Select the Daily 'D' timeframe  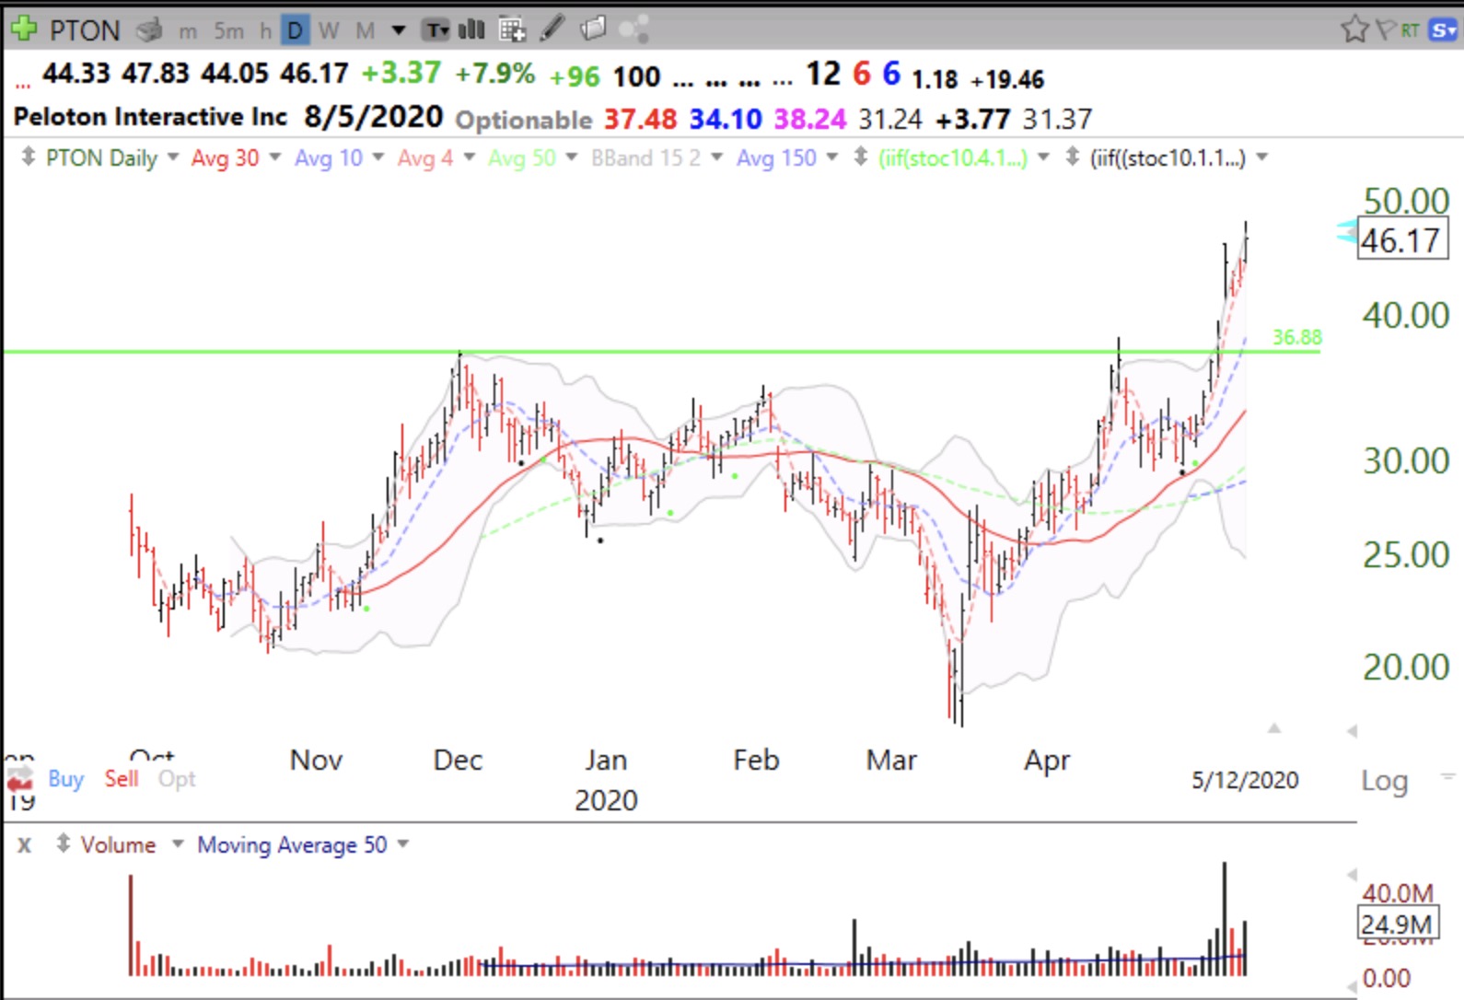tap(295, 30)
